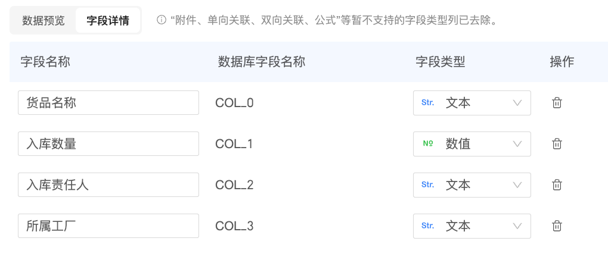Remove the 入库责任人 field with trash icon
Screen dimensions: 608x263
pos(557,185)
